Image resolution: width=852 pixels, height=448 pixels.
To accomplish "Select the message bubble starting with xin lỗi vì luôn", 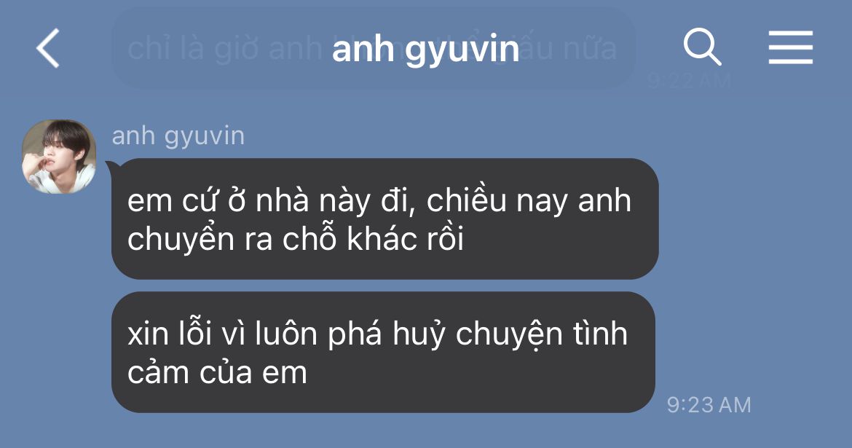I will [x=383, y=353].
